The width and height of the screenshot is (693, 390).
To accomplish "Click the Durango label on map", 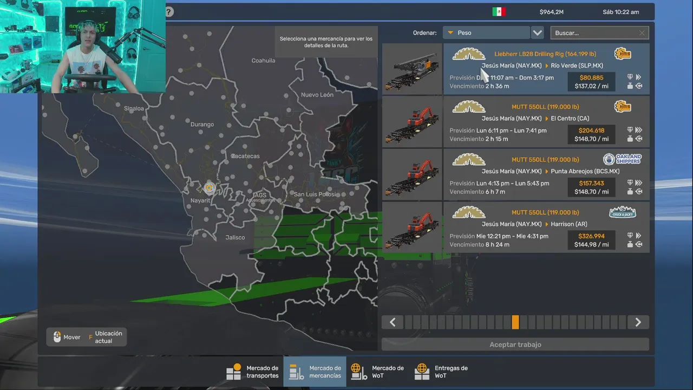I will pos(202,125).
